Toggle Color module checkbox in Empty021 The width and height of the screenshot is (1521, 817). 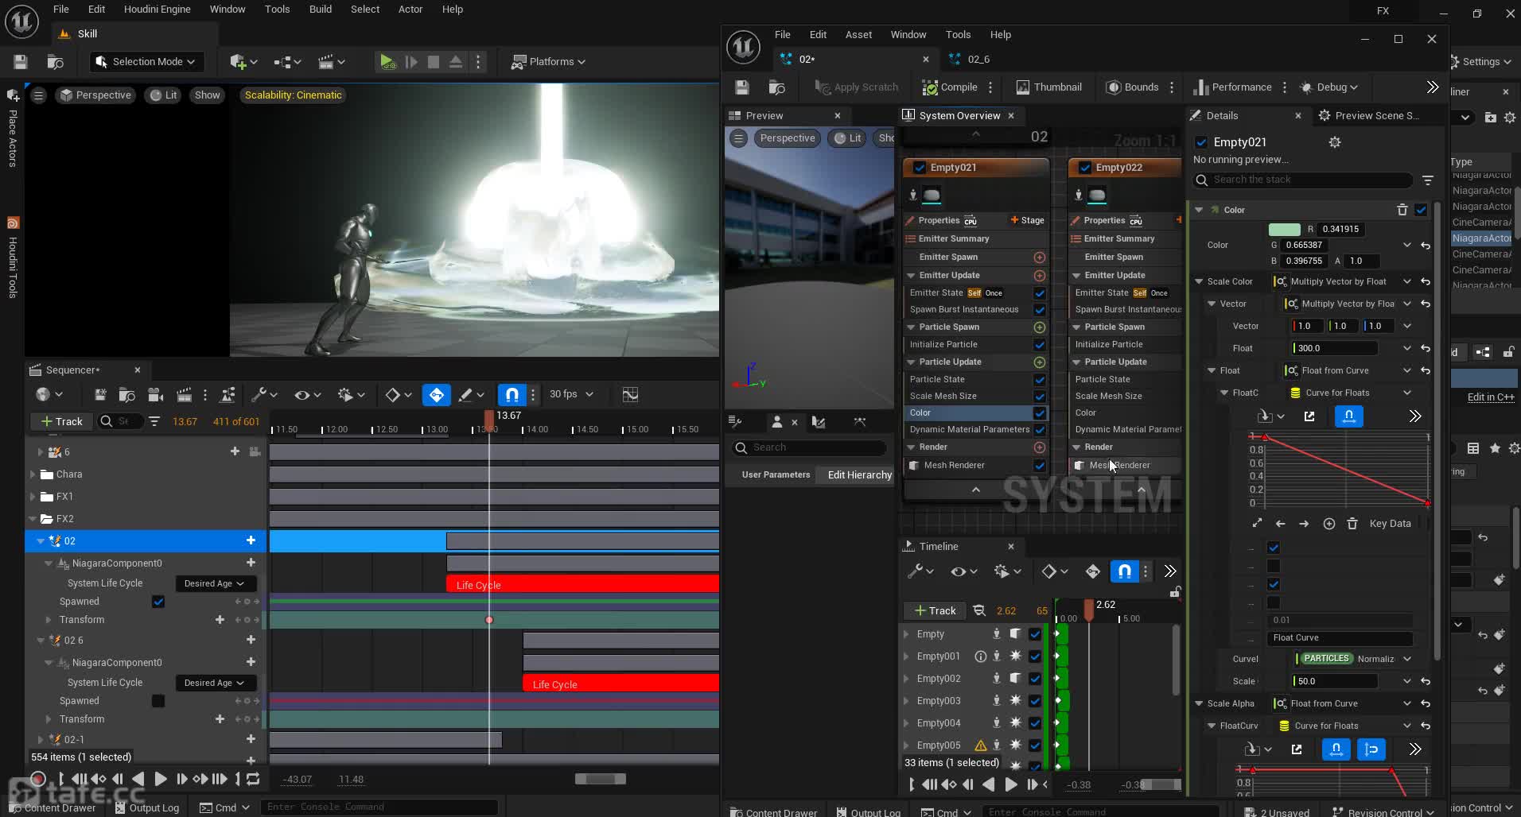[x=1039, y=413]
